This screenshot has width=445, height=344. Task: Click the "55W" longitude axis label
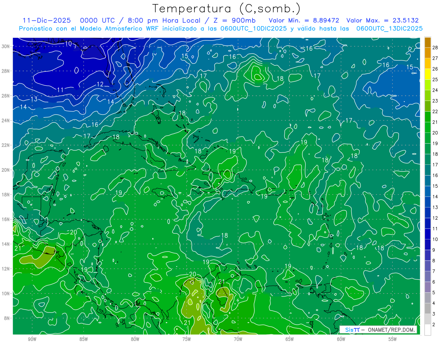[393, 339]
